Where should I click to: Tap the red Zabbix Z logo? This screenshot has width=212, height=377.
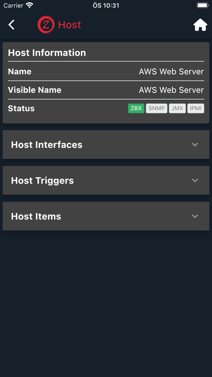click(46, 25)
